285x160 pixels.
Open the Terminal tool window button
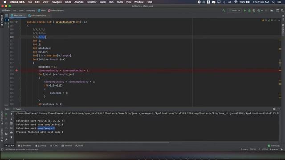(x=67, y=146)
